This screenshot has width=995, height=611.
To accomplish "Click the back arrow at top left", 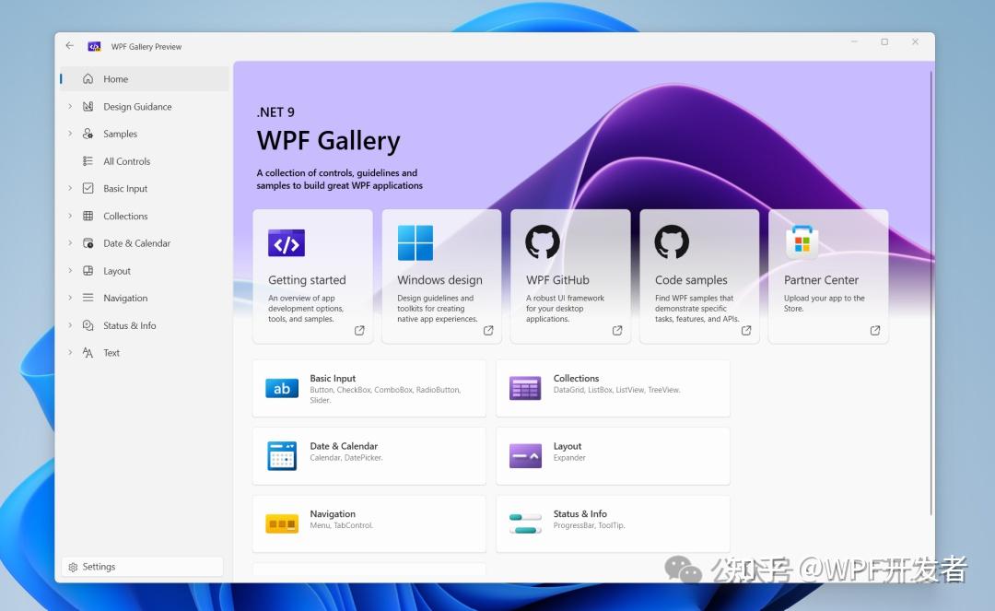I will click(69, 44).
